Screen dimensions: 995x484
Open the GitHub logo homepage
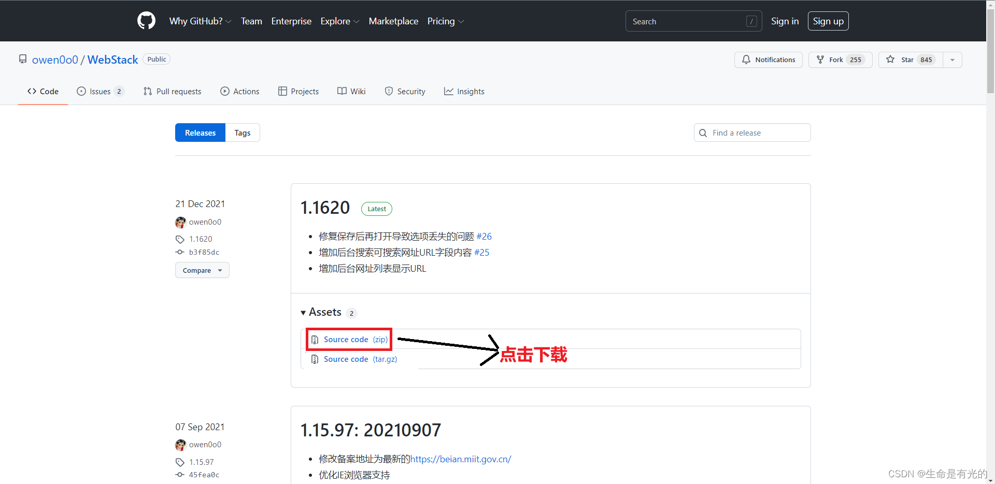(146, 21)
